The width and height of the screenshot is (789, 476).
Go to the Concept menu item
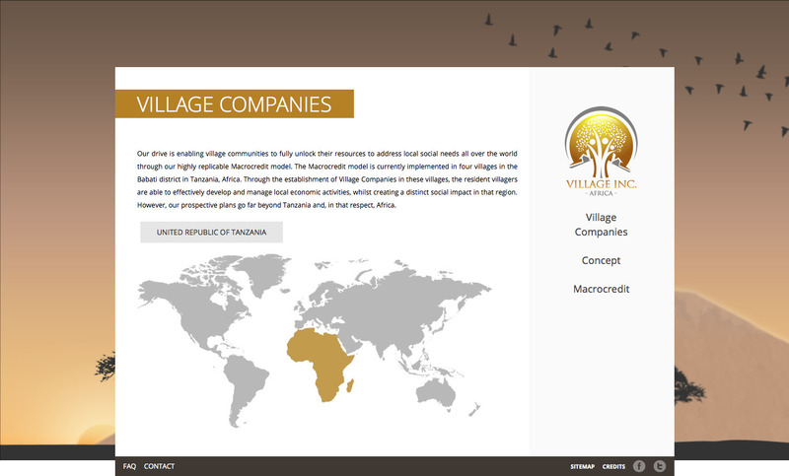[601, 260]
